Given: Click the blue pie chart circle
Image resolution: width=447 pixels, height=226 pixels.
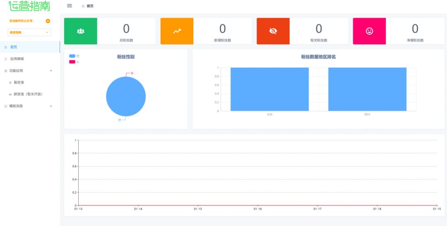Looking at the screenshot, I should pos(126,97).
